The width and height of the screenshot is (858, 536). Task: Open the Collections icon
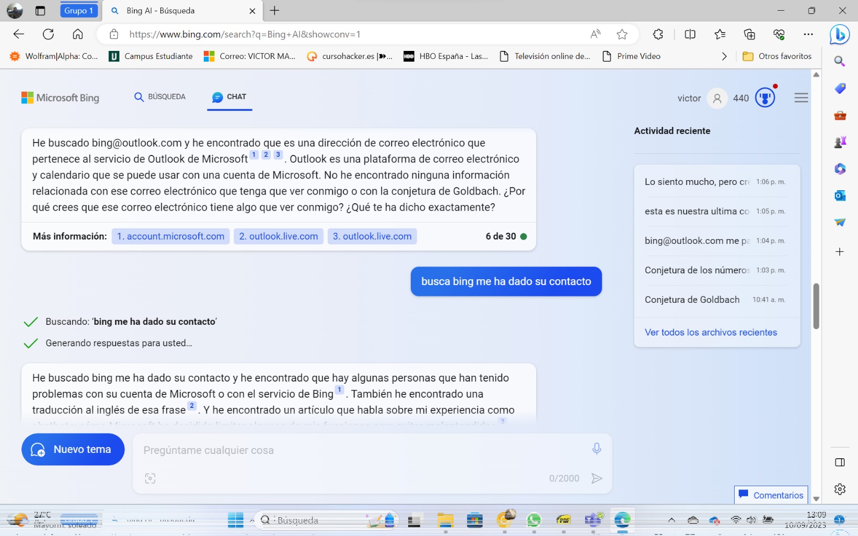click(750, 34)
